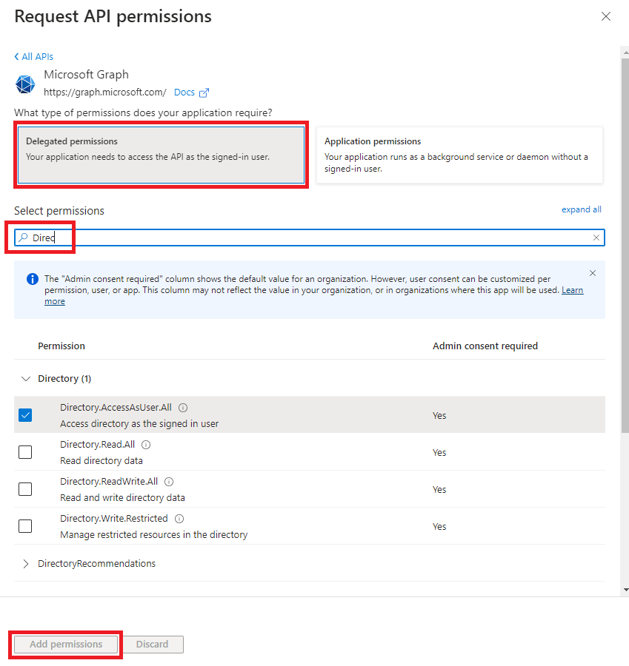Image resolution: width=629 pixels, height=666 pixels.
Task: Check the Directory.Write.Restricted permission
Action: (x=25, y=526)
